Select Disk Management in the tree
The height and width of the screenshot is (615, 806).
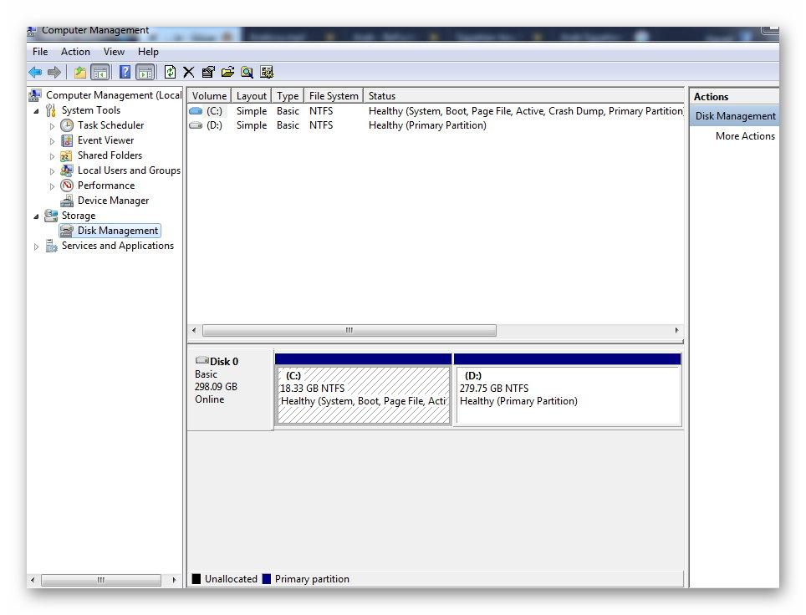[118, 231]
